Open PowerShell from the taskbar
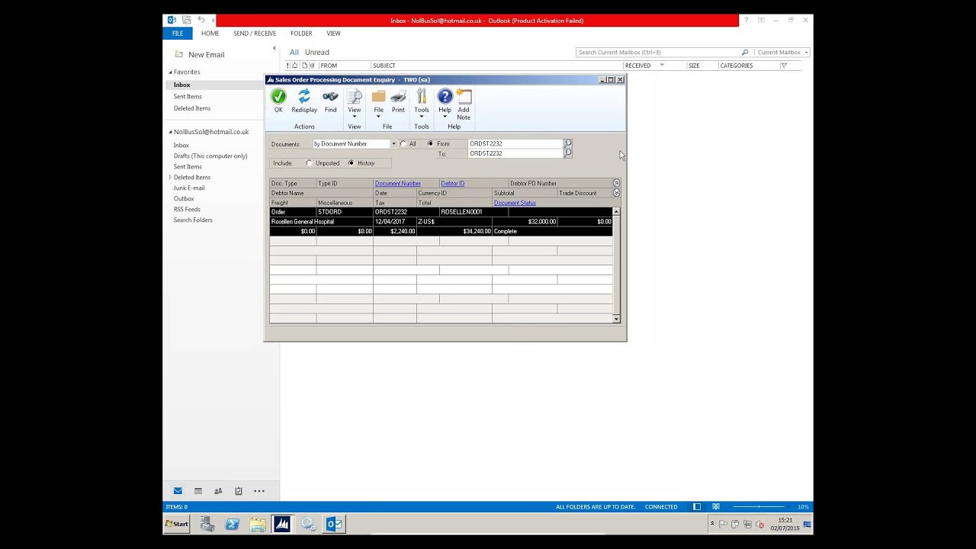 [x=233, y=524]
